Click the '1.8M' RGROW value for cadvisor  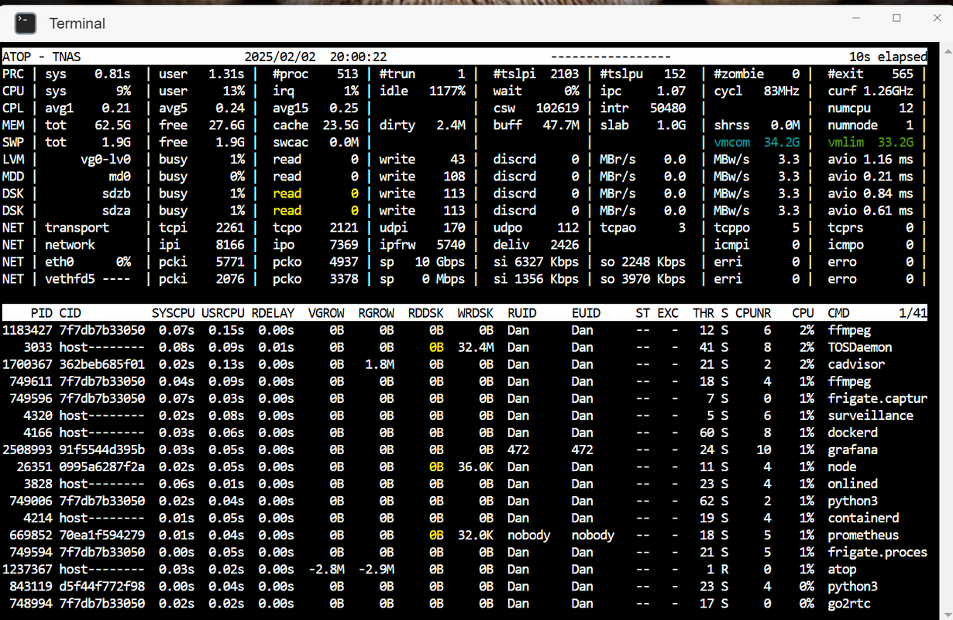point(379,364)
